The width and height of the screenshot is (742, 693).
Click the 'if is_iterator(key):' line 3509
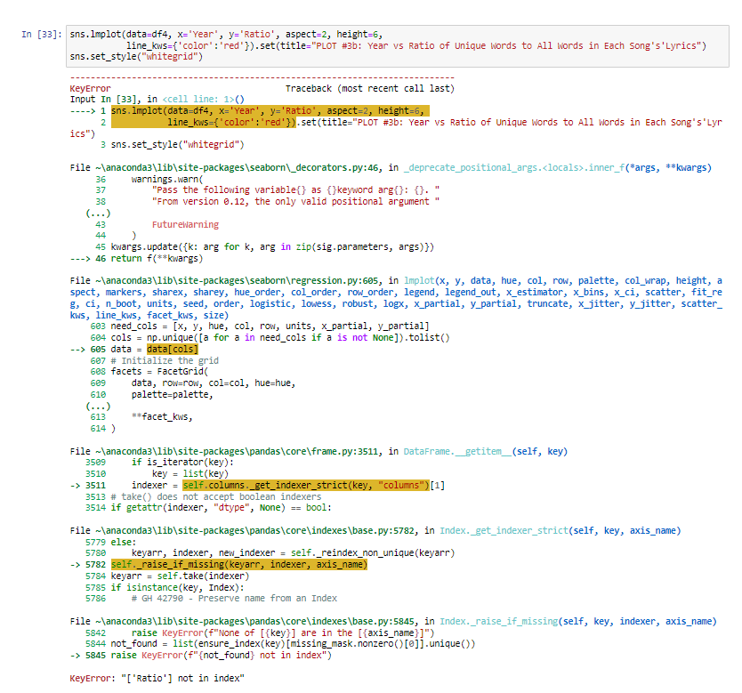coord(182,463)
